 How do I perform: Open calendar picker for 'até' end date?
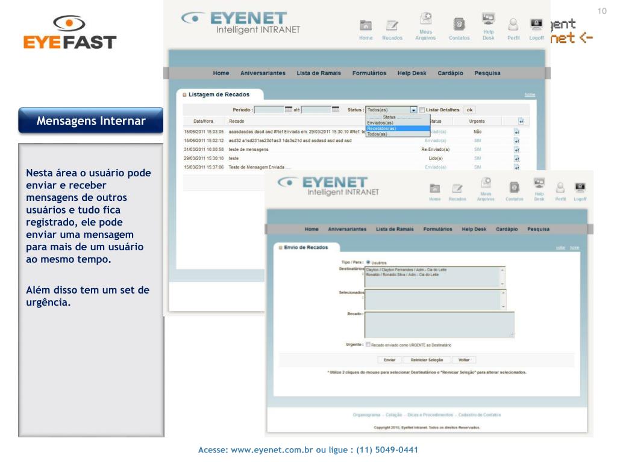pos(335,109)
